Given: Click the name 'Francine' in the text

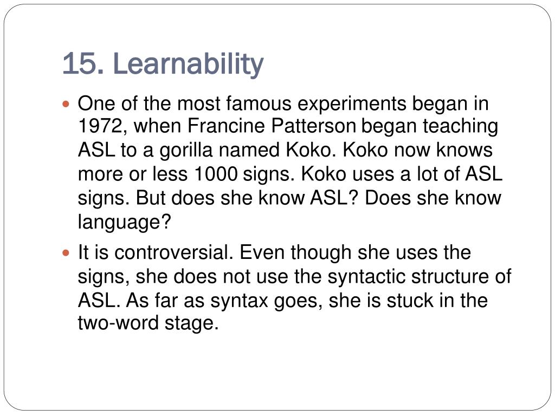Looking at the screenshot, I should tap(226, 126).
